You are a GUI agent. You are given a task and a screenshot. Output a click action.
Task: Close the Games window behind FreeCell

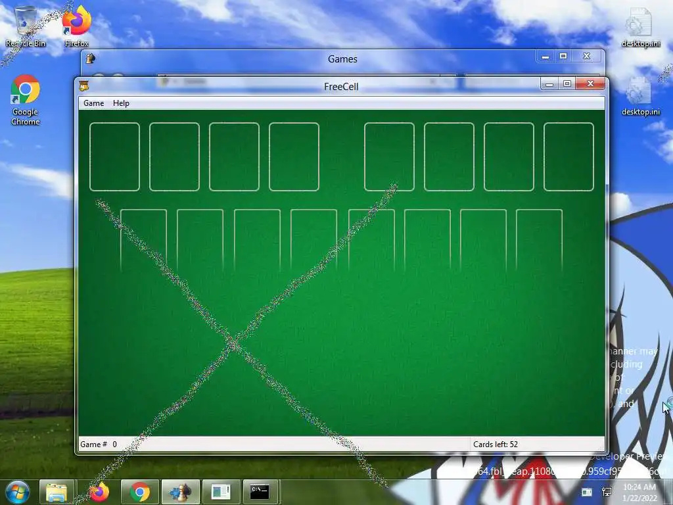click(586, 57)
